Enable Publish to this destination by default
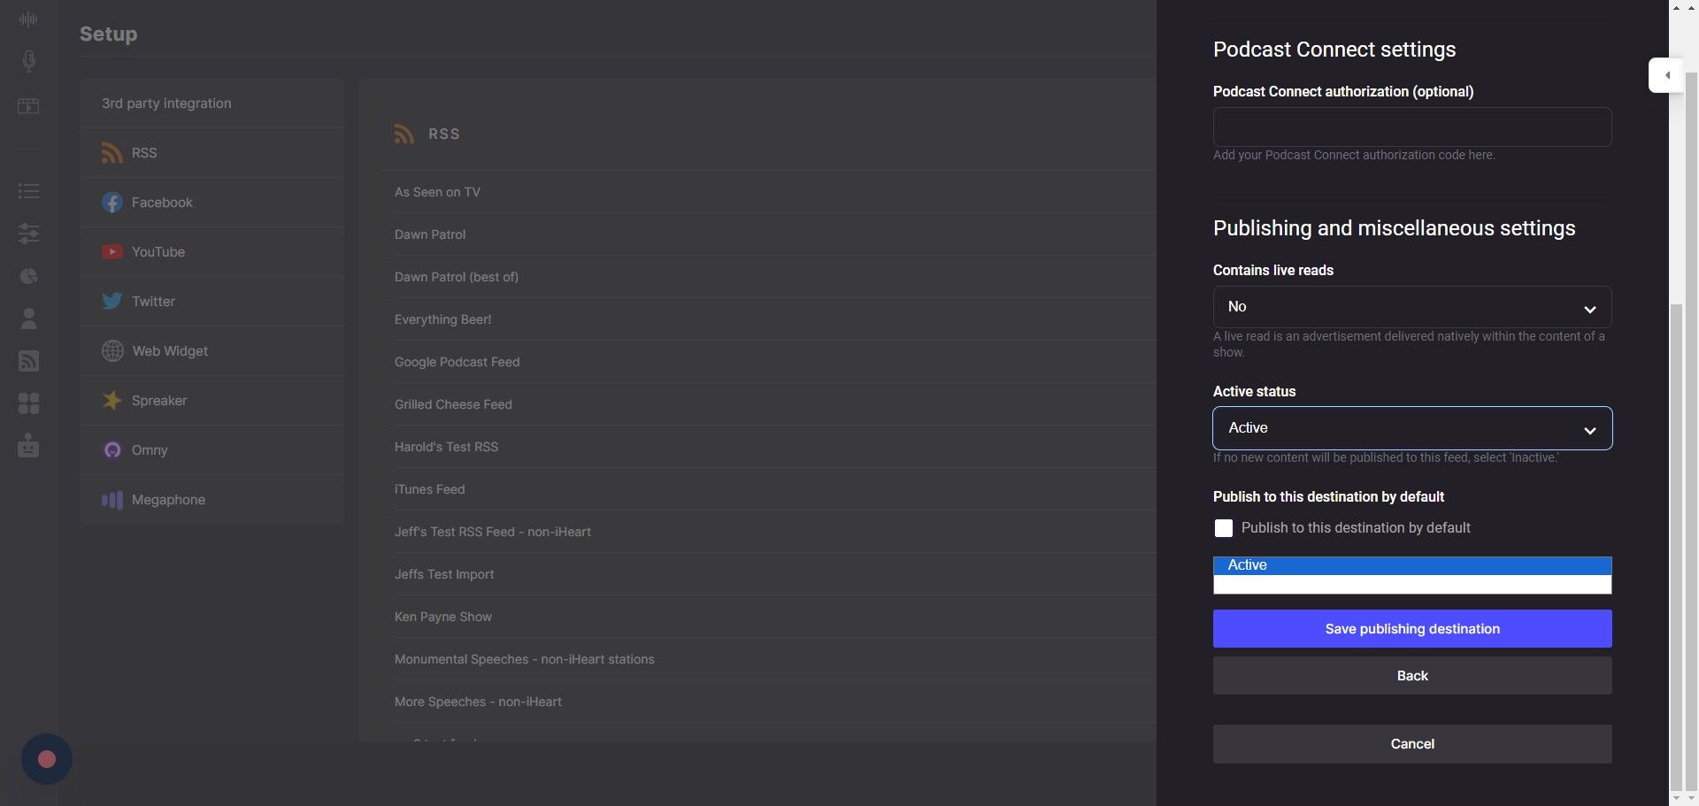The image size is (1699, 806). 1223,528
